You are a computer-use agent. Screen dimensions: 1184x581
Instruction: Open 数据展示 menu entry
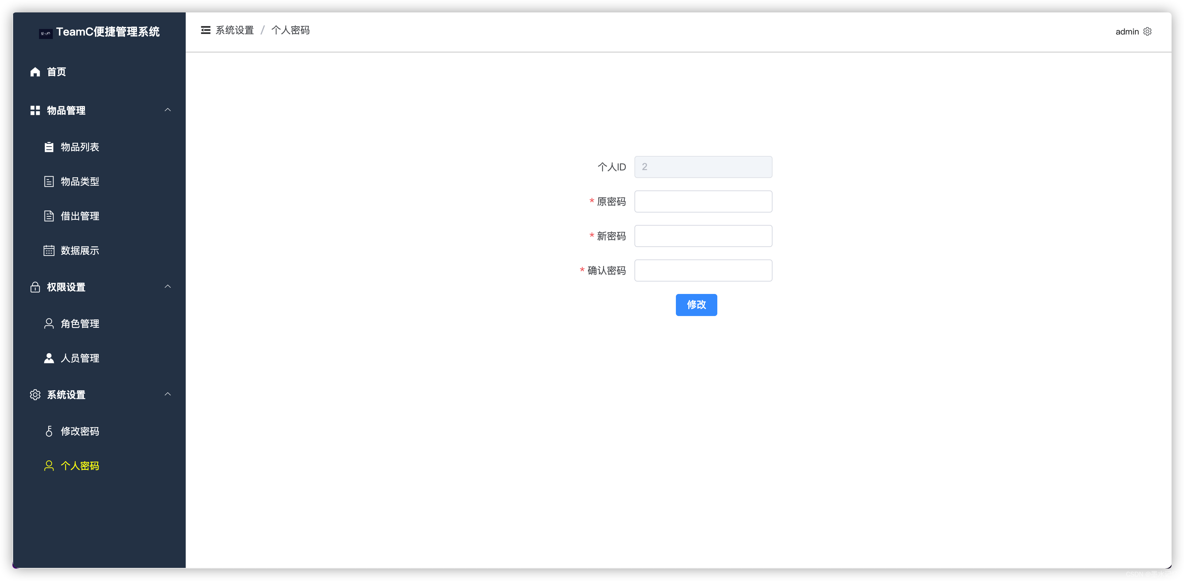[x=99, y=251]
